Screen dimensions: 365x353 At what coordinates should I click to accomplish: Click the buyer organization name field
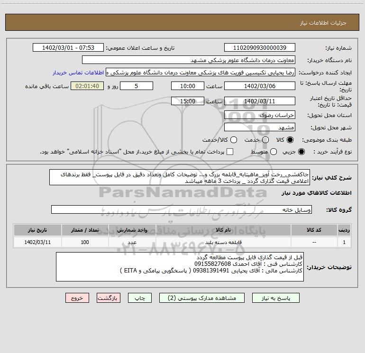click(189, 60)
